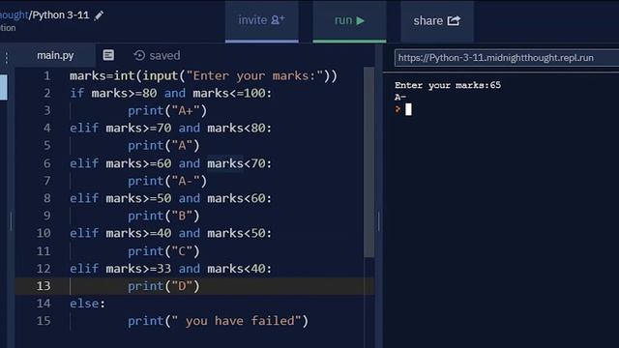Click the print(" you have failed") line
This screenshot has height=348, width=619.
click(x=218, y=321)
